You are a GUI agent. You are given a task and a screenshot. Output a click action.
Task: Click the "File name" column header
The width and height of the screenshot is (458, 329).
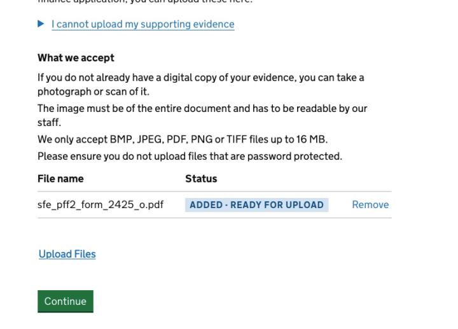pyautogui.click(x=60, y=179)
